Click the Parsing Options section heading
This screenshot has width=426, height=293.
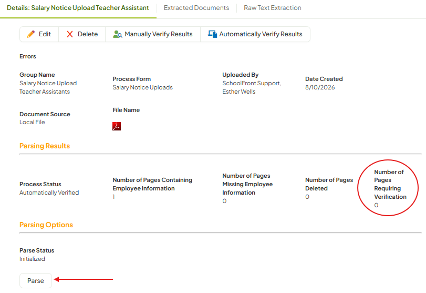46,225
